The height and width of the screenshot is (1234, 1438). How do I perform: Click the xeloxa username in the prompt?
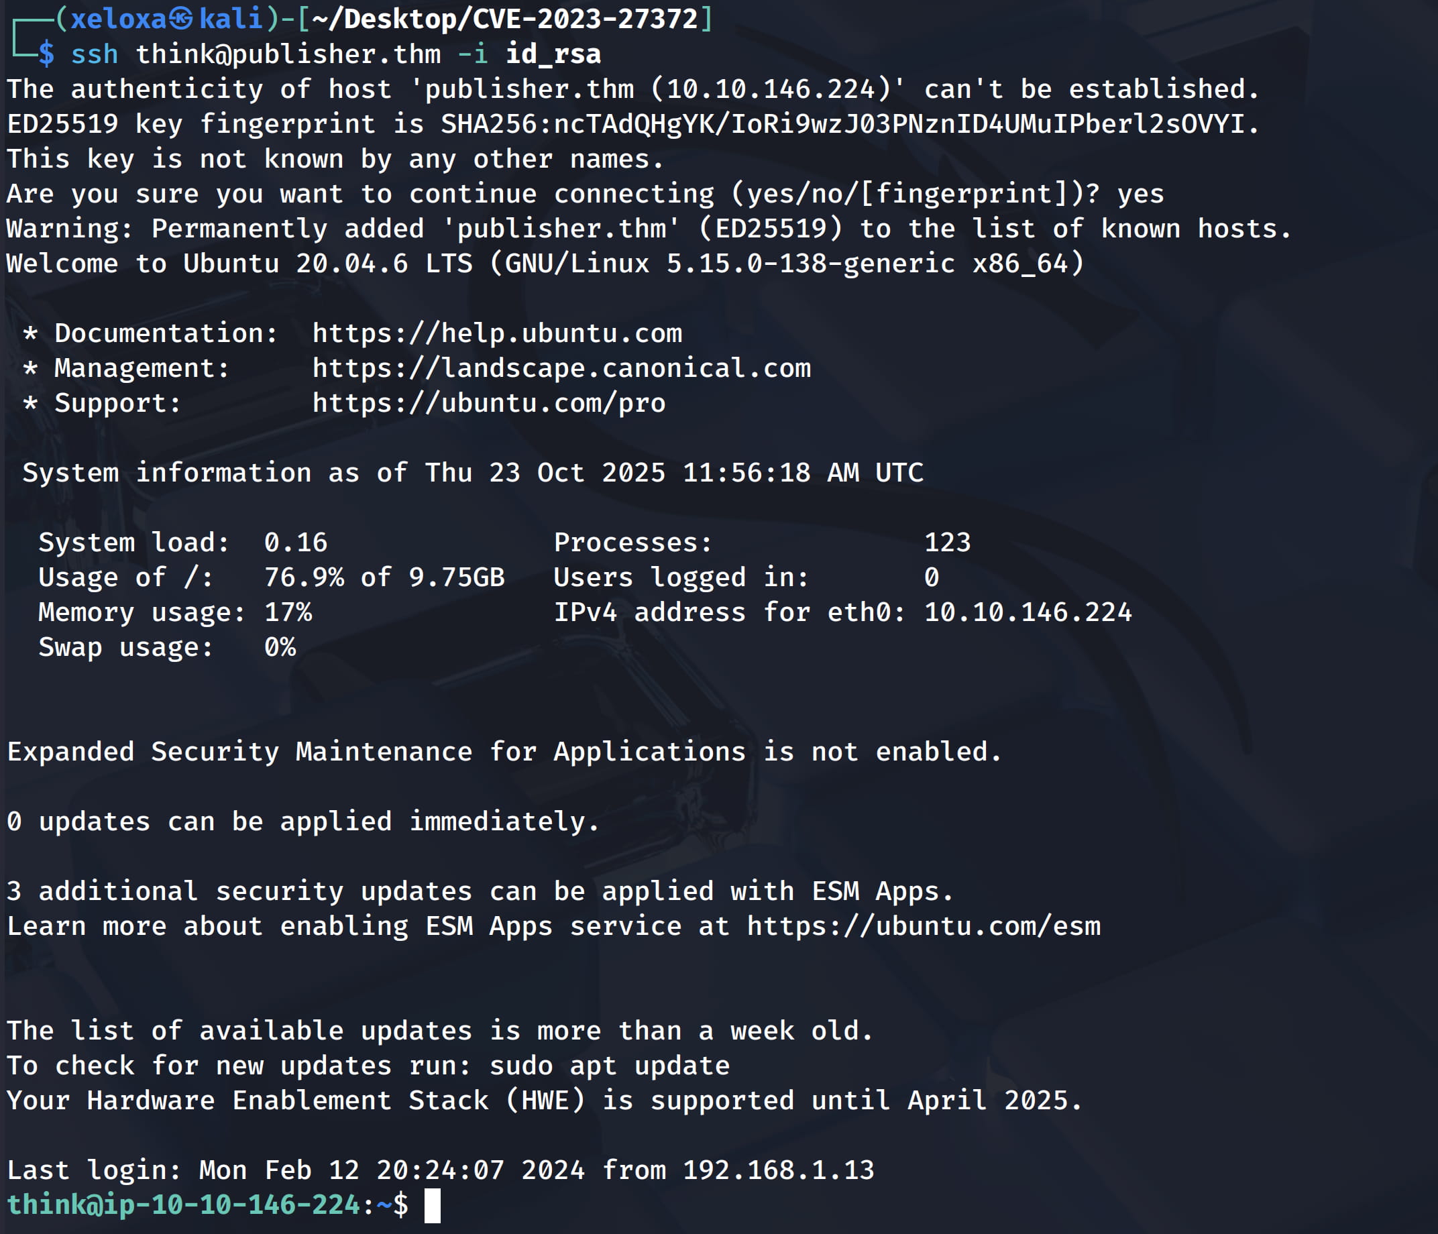pyautogui.click(x=118, y=19)
